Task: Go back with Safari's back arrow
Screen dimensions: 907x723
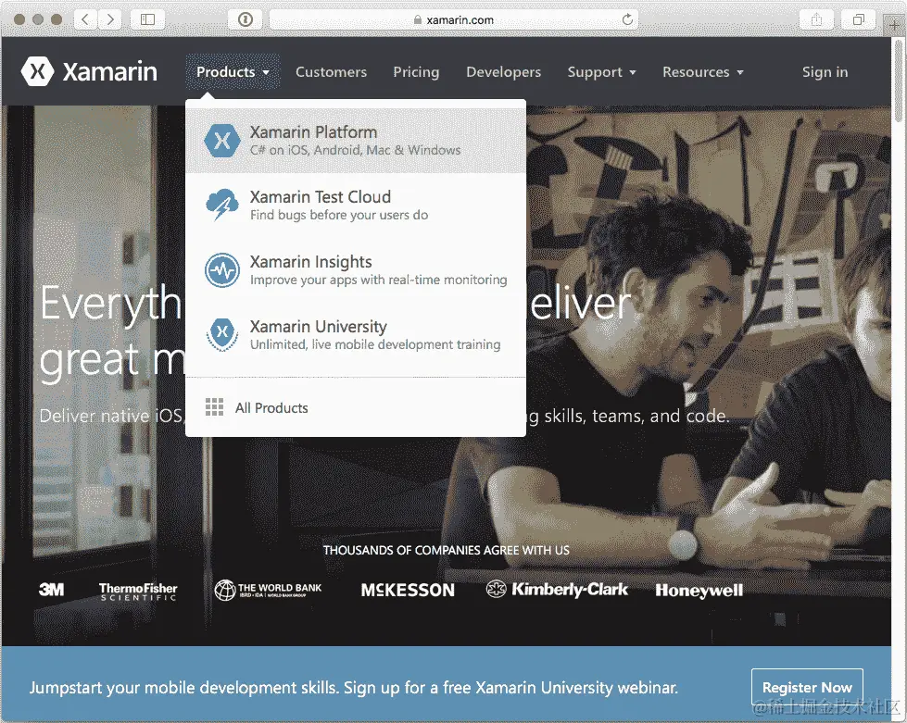Action: 85,19
